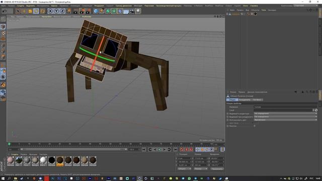Screen dimensions: 322x181
Task: Add a Cube primitive object
Action: [x=96, y=11]
